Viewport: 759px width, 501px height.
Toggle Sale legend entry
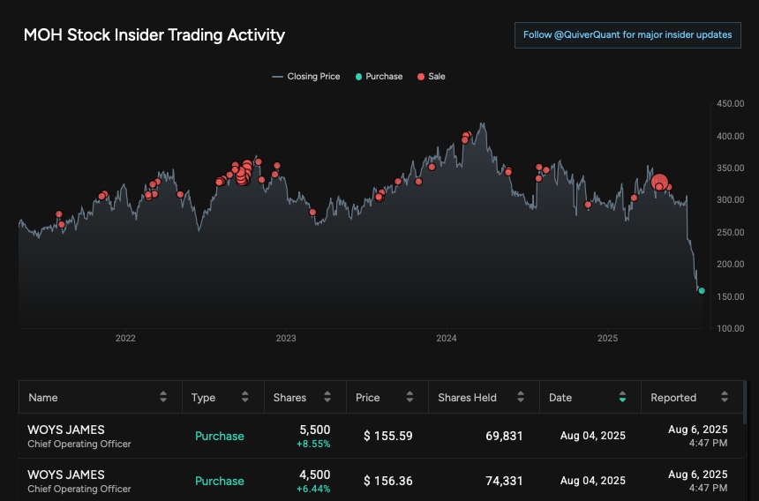tap(432, 77)
